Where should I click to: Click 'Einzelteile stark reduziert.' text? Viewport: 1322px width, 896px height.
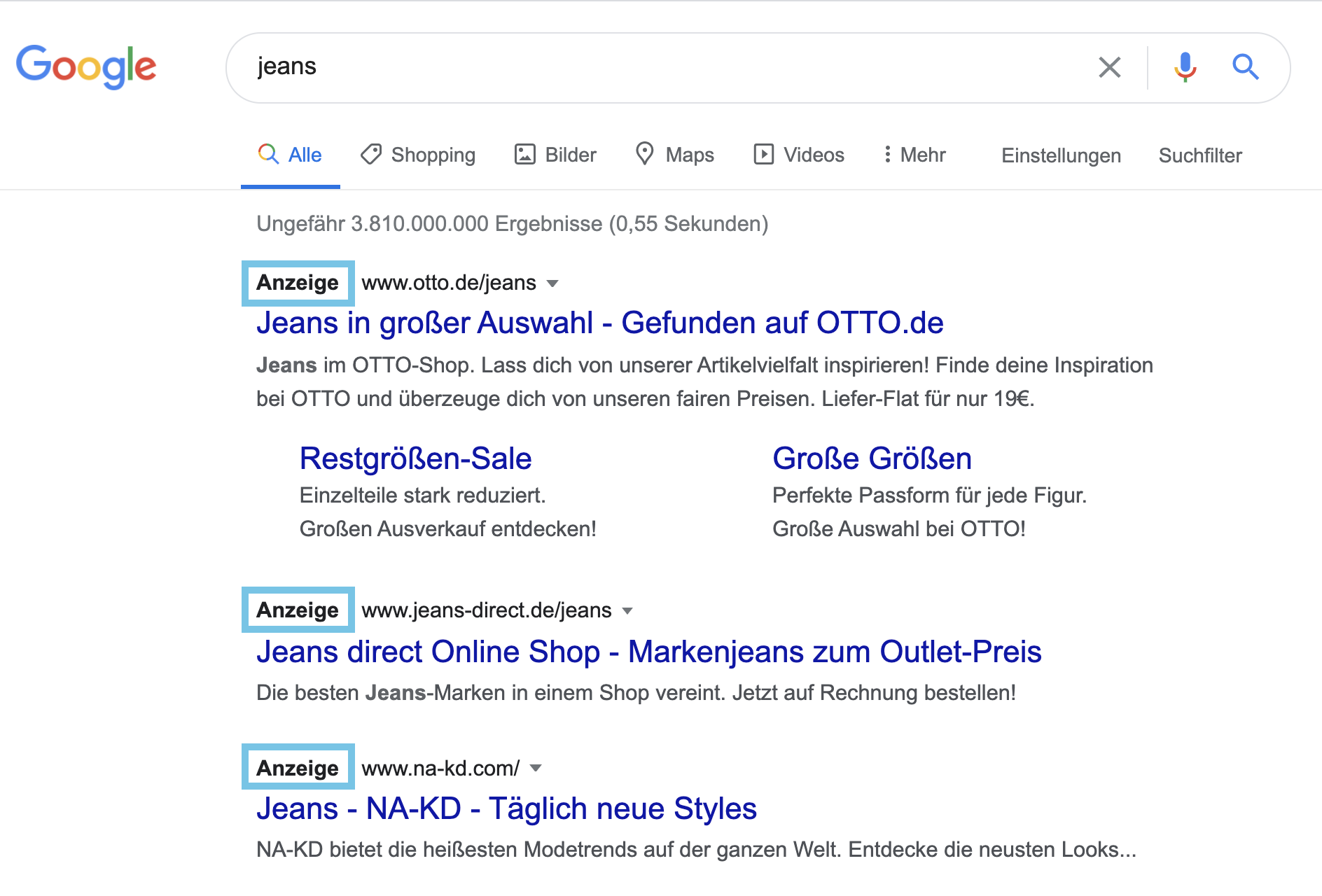(422, 496)
